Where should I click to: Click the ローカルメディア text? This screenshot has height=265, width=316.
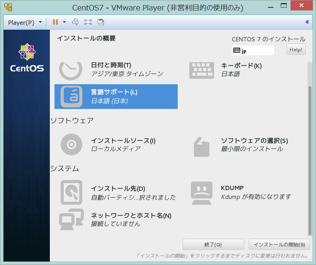point(116,149)
